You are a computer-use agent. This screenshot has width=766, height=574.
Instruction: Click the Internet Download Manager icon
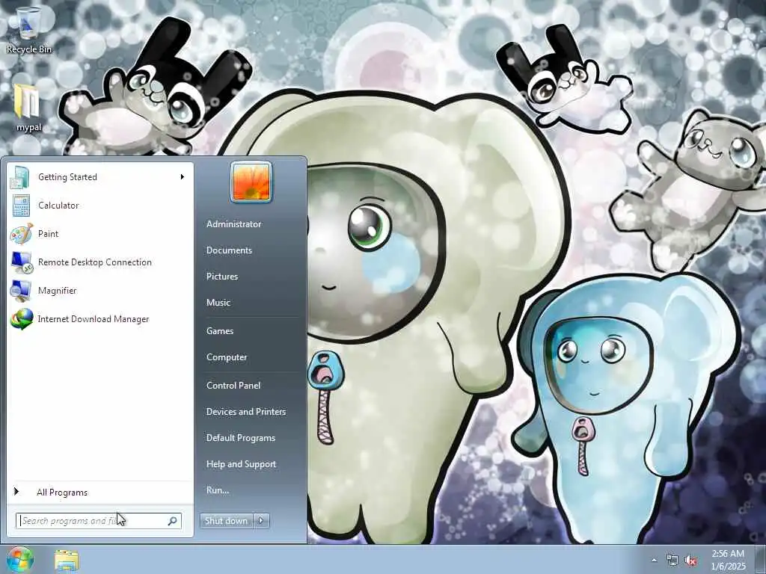click(22, 319)
